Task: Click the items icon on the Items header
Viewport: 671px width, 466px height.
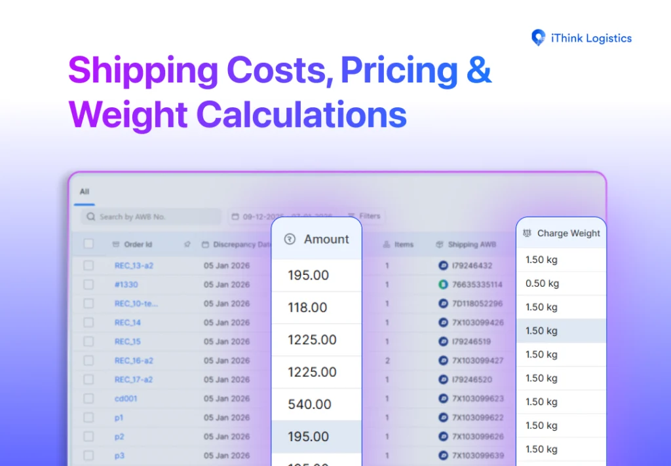Action: pos(386,244)
